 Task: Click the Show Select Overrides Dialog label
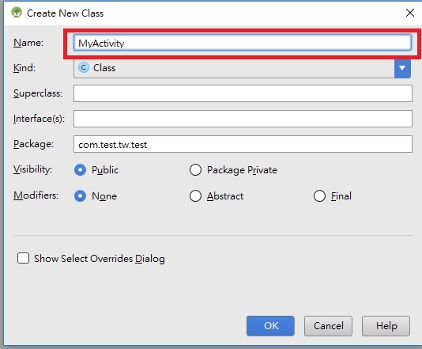coord(100,259)
